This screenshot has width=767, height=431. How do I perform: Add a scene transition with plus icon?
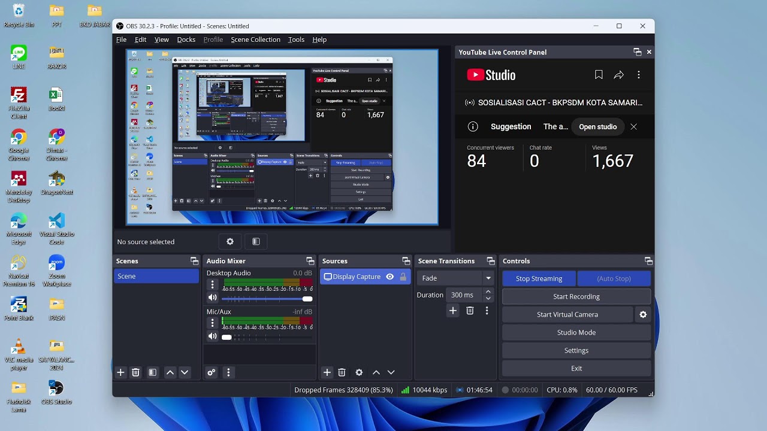(x=453, y=311)
